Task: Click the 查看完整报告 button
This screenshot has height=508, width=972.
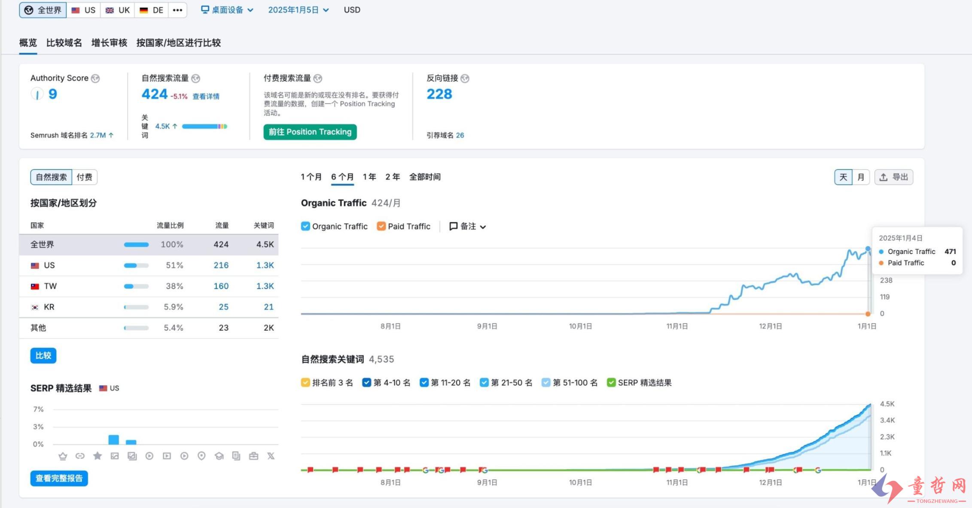Action: (59, 478)
